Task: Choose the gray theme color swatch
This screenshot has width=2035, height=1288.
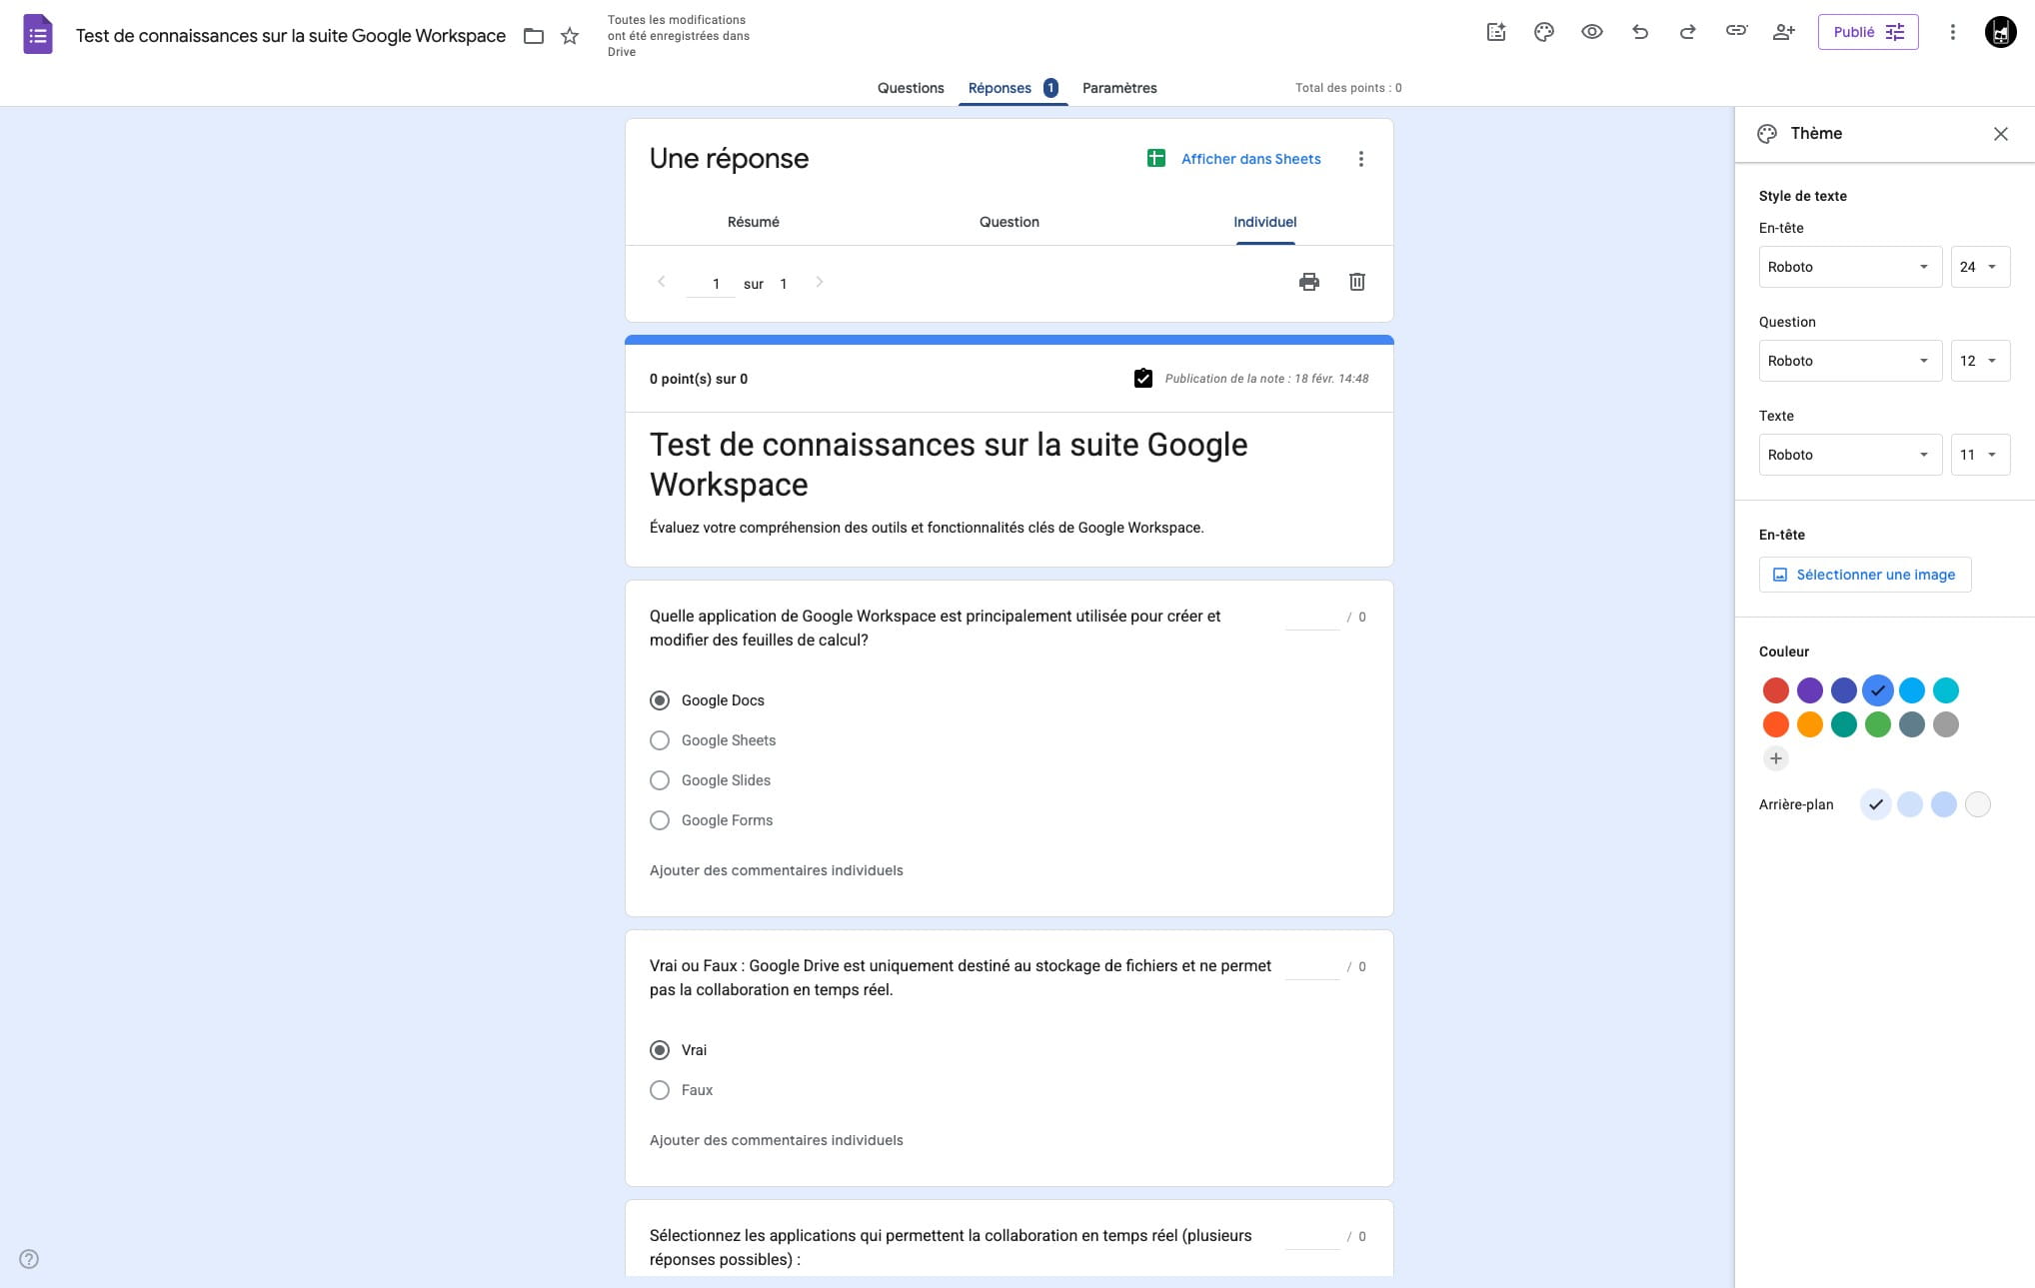Action: click(x=1946, y=724)
